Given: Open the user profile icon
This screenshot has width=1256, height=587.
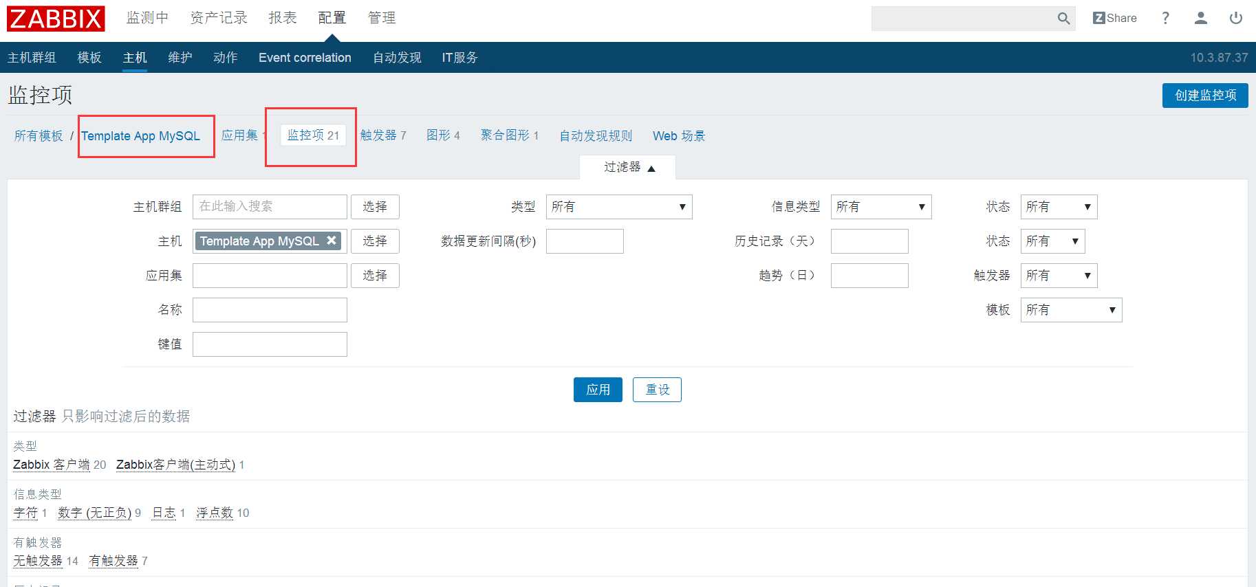Looking at the screenshot, I should coord(1201,19).
